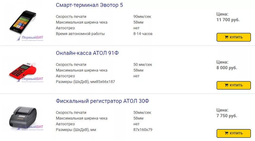This screenshot has height=141, width=255.
Task: Click the 7 750 руб. price
Action: click(227, 116)
